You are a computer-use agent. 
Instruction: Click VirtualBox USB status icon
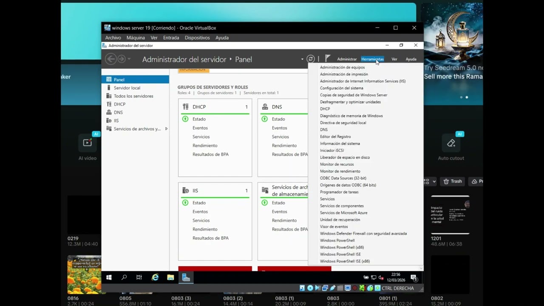pyautogui.click(x=333, y=288)
